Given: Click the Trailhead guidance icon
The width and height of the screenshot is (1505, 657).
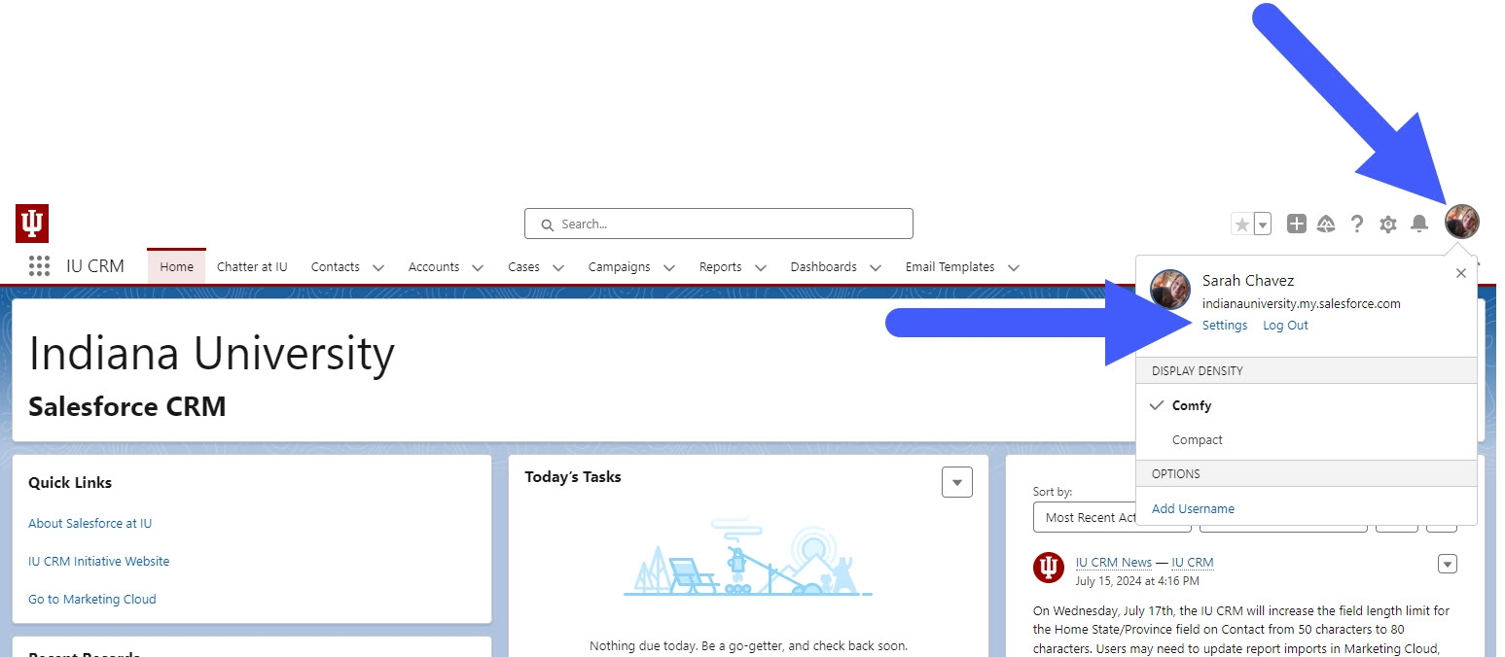Looking at the screenshot, I should tap(1326, 225).
